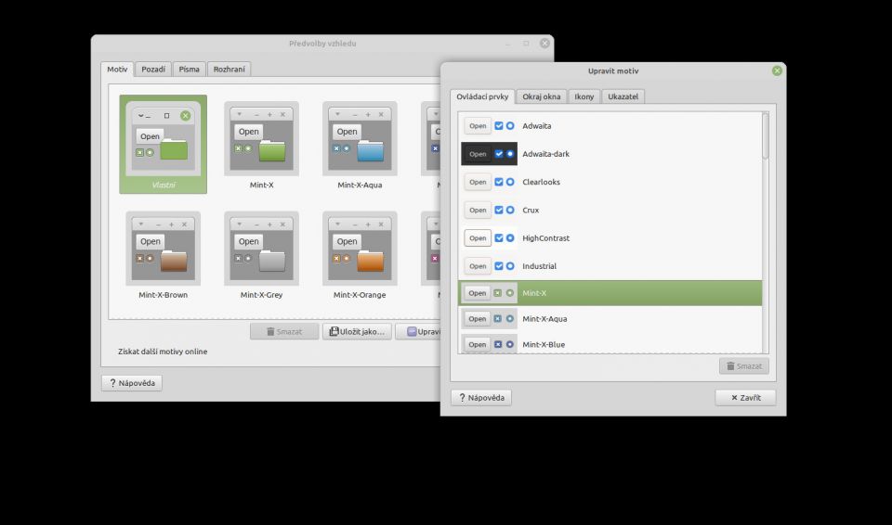Click Nápověda in Upravit motiv dialog

click(x=481, y=398)
